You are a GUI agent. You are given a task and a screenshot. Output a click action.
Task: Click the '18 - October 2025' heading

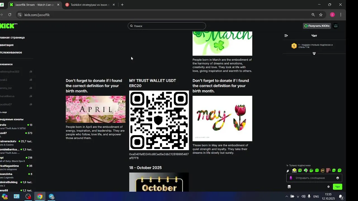[x=145, y=168]
